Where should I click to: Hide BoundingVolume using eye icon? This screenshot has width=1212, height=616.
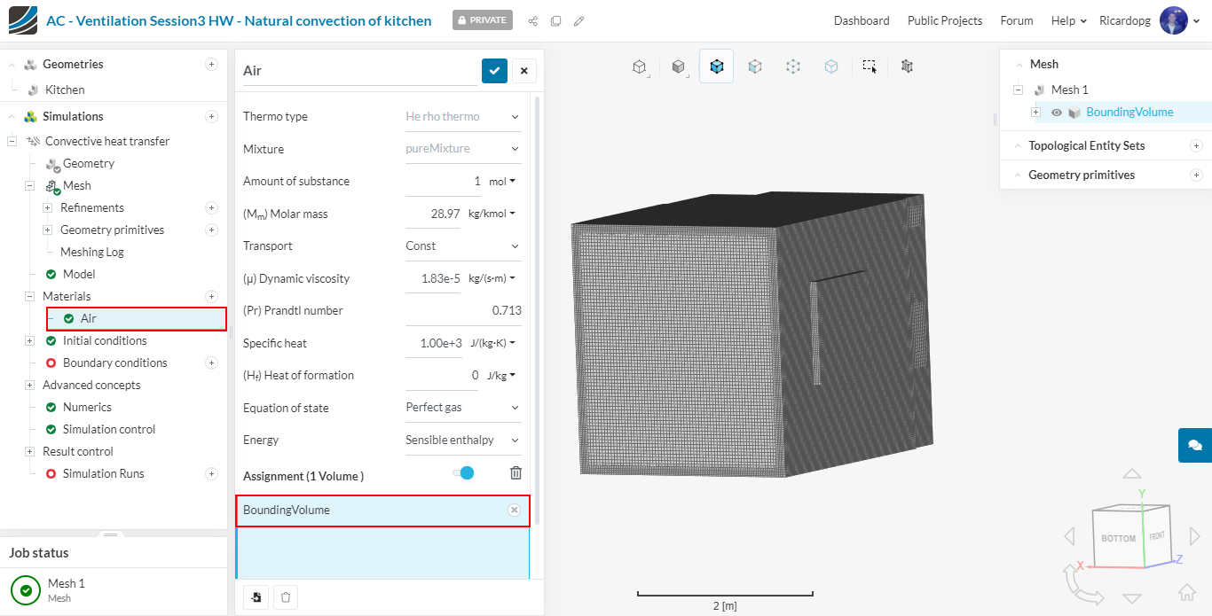click(x=1057, y=113)
